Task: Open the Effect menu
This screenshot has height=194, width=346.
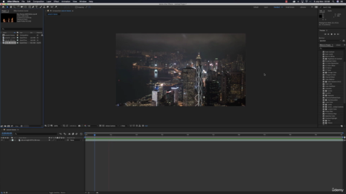Action: coord(56,2)
